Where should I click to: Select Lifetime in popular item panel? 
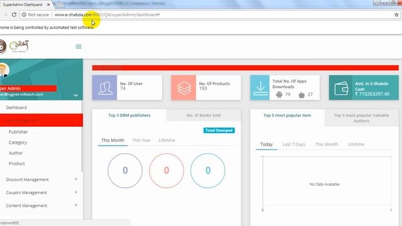tap(356, 144)
